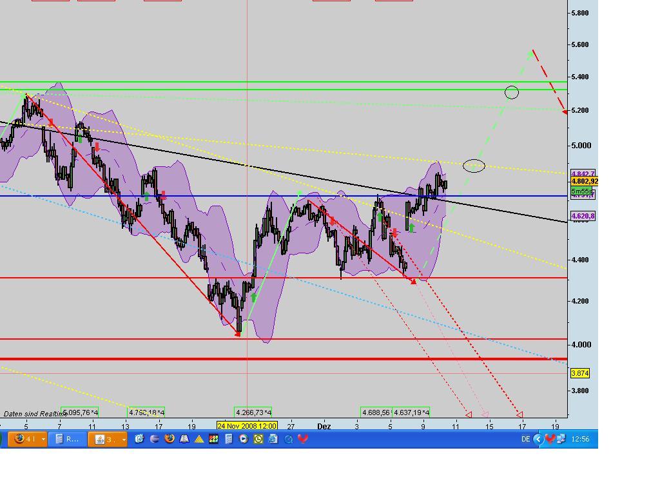The height and width of the screenshot is (495, 660).
Task: Open the open-book quick launch icon
Action: [x=184, y=439]
